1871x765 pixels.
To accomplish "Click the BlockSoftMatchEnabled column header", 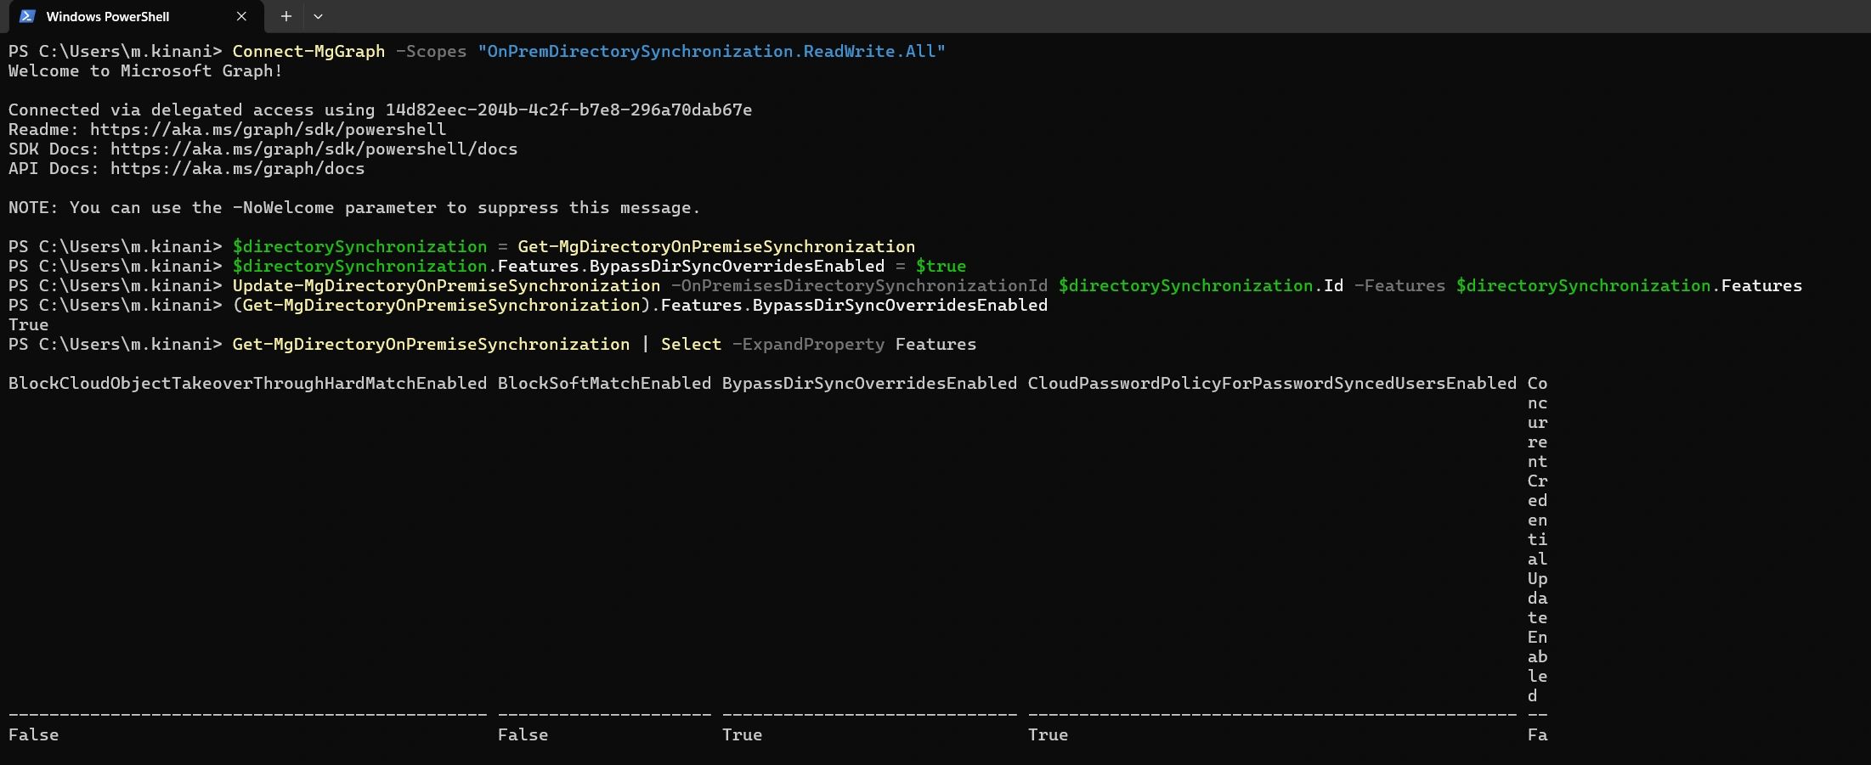I will (604, 383).
